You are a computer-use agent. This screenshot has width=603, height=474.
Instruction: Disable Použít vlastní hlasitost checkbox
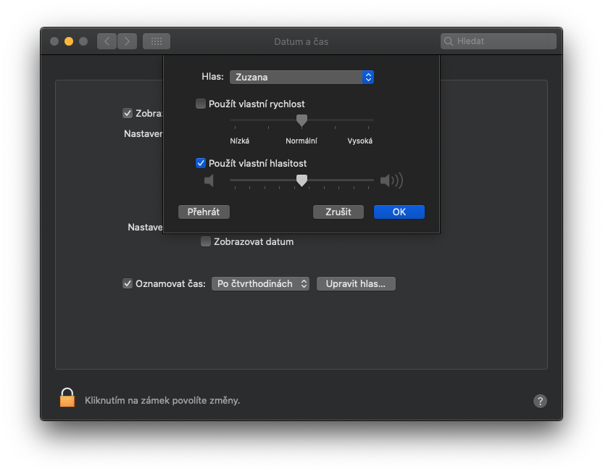(x=201, y=163)
